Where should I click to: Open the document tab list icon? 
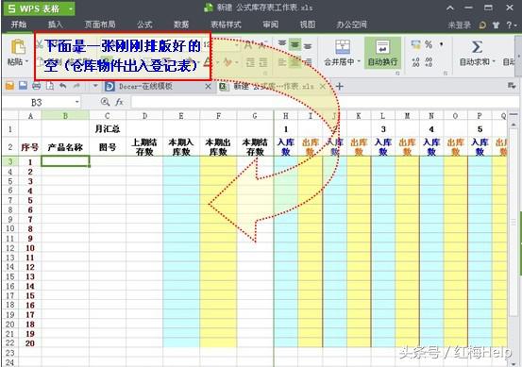pyautogui.click(x=512, y=86)
